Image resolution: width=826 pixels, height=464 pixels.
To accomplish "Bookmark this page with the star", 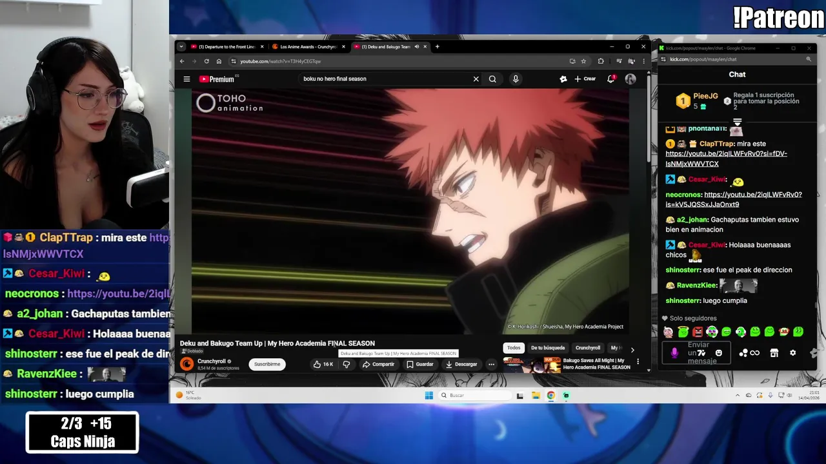I will click(583, 61).
